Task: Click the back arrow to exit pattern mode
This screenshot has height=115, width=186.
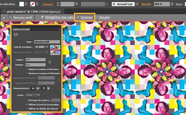Action: coord(4,18)
